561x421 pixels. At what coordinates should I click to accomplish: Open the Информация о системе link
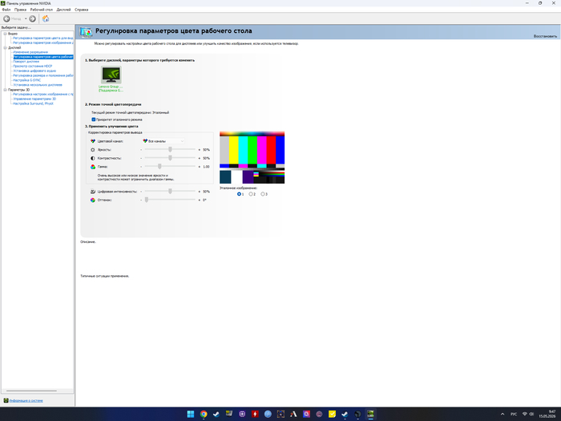point(26,401)
